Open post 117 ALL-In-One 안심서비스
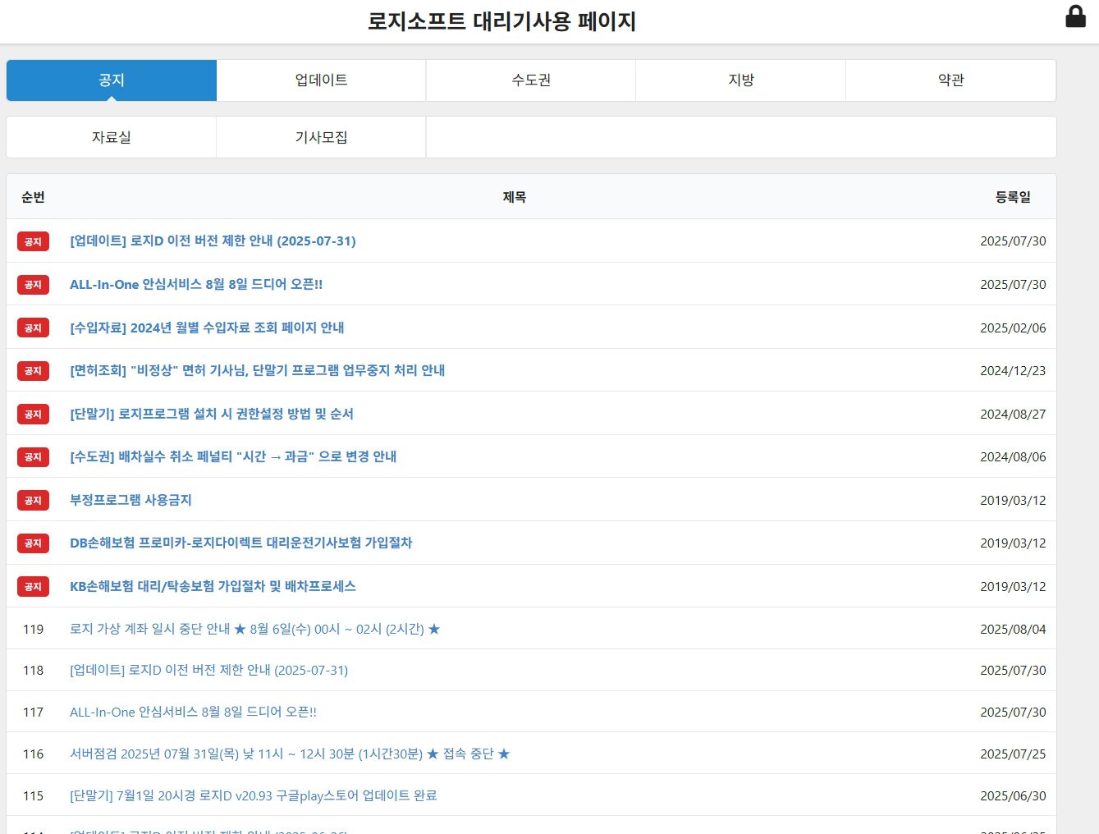The image size is (1099, 834). pyautogui.click(x=193, y=713)
